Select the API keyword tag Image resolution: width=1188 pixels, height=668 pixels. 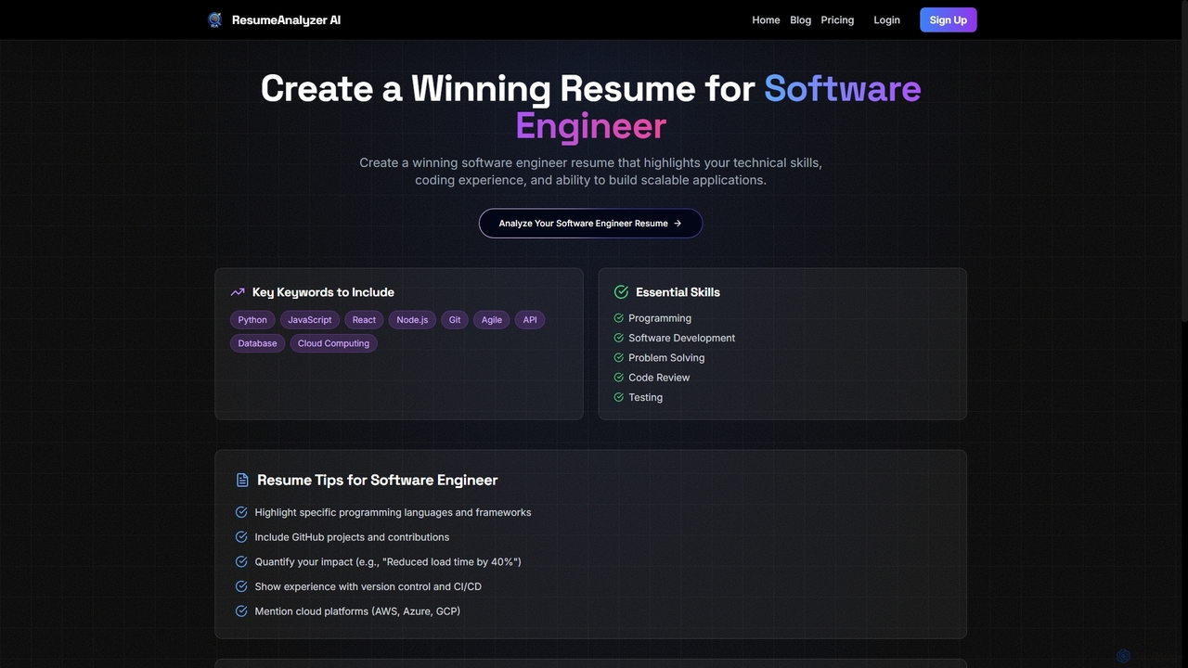tap(530, 319)
